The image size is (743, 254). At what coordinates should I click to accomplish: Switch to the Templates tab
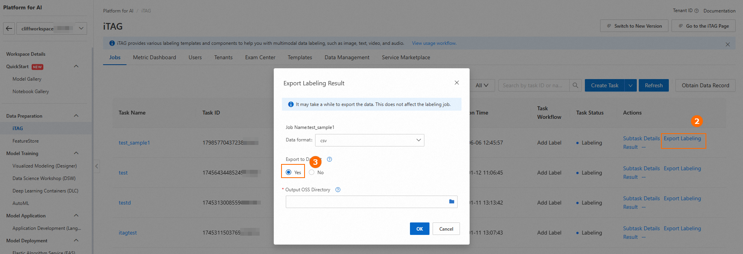pyautogui.click(x=300, y=57)
